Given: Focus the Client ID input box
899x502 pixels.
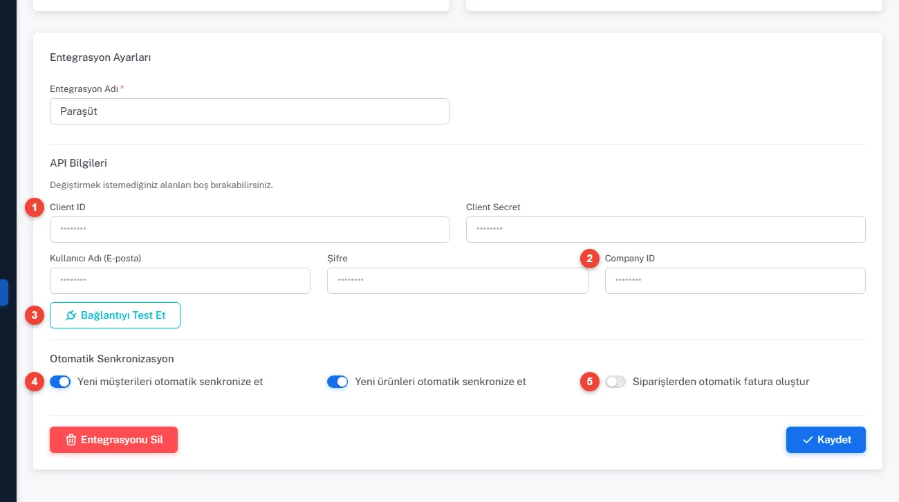Looking at the screenshot, I should (250, 230).
